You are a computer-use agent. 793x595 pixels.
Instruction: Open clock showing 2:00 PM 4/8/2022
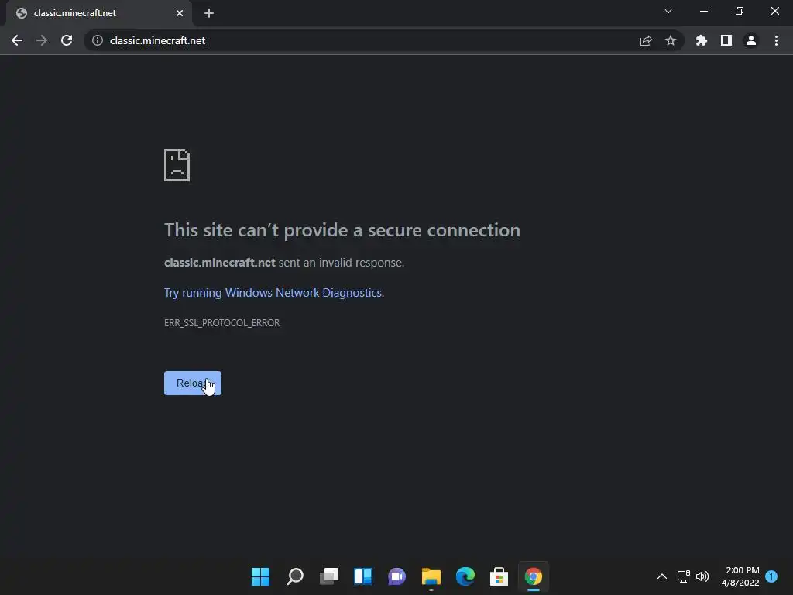[x=740, y=576]
